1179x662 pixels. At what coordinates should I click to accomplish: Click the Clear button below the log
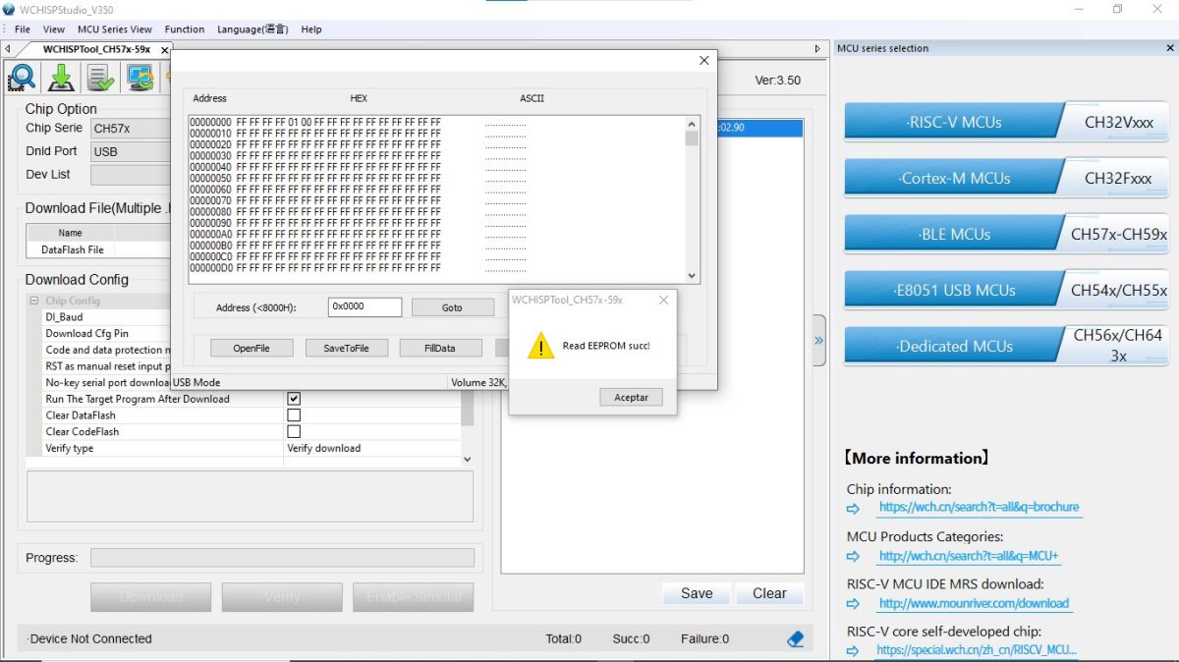tap(769, 593)
